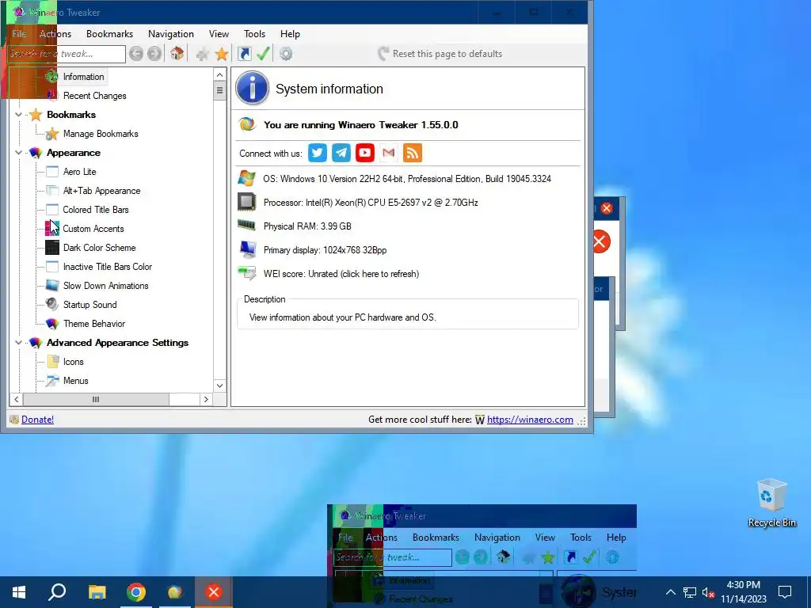Image resolution: width=811 pixels, height=608 pixels.
Task: Click the horizontal scrollbar right arrow
Action: coord(206,399)
